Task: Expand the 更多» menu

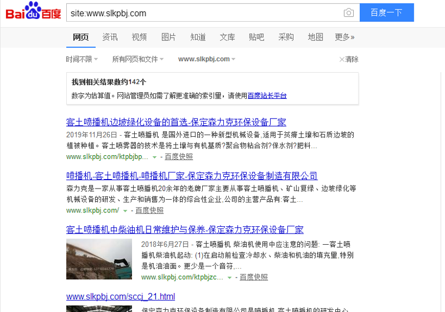Action: tap(345, 37)
